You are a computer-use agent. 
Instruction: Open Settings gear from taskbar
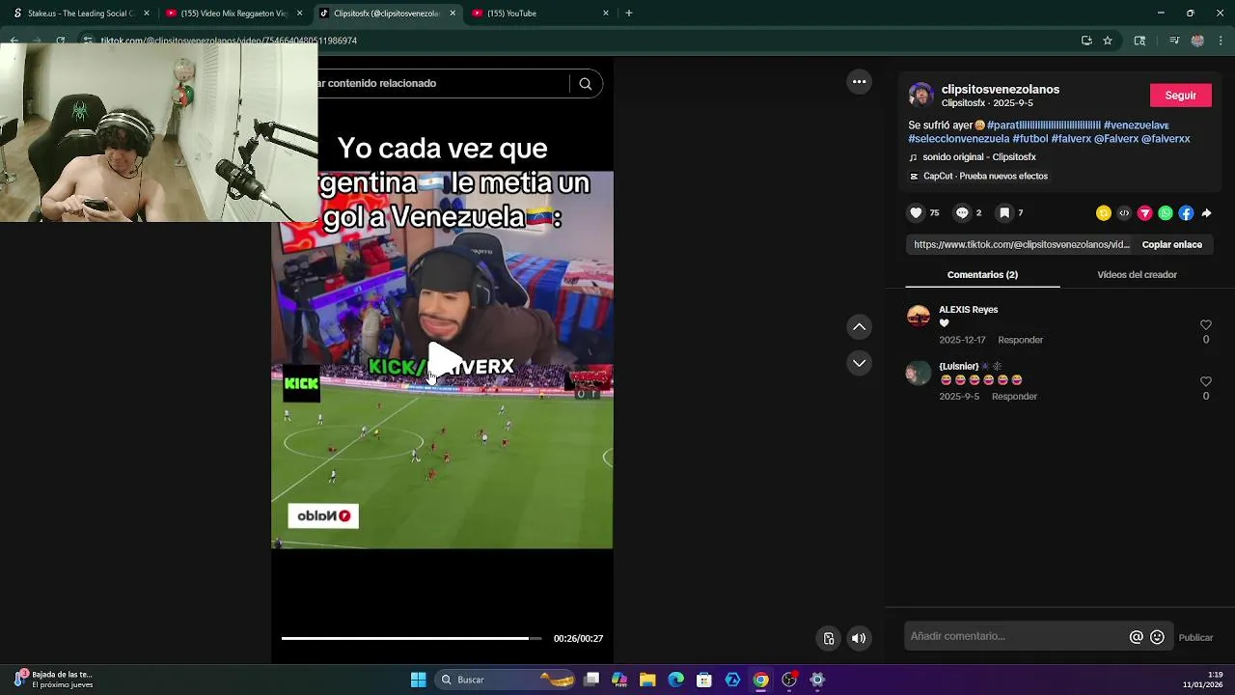(817, 680)
